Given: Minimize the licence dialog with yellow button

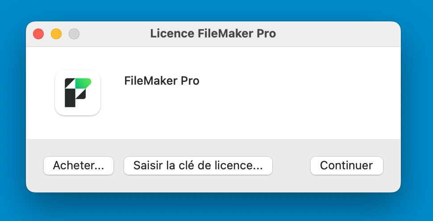Looking at the screenshot, I should pyautogui.click(x=56, y=34).
